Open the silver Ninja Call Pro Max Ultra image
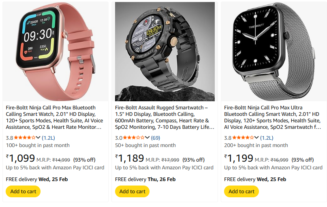 tap(274, 51)
